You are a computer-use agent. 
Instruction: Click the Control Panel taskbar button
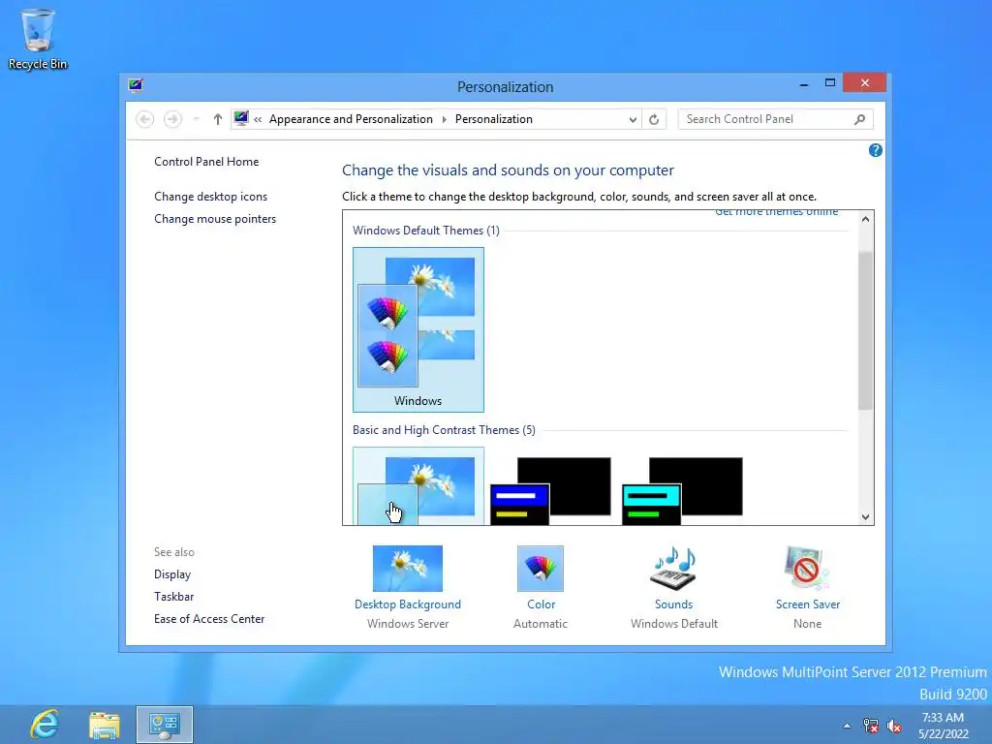pyautogui.click(x=165, y=725)
